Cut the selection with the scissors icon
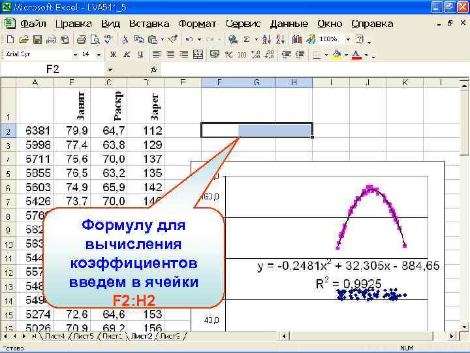Viewport: 470px width, 353px height. click(125, 39)
